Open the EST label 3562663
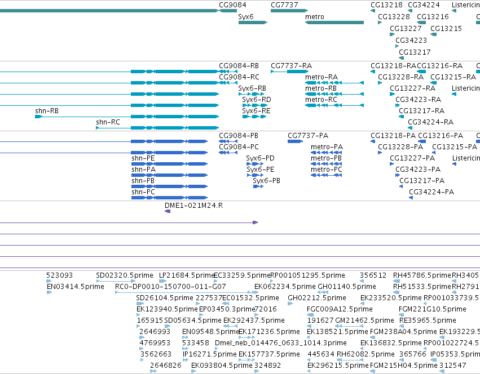480x374 pixels. click(x=156, y=354)
